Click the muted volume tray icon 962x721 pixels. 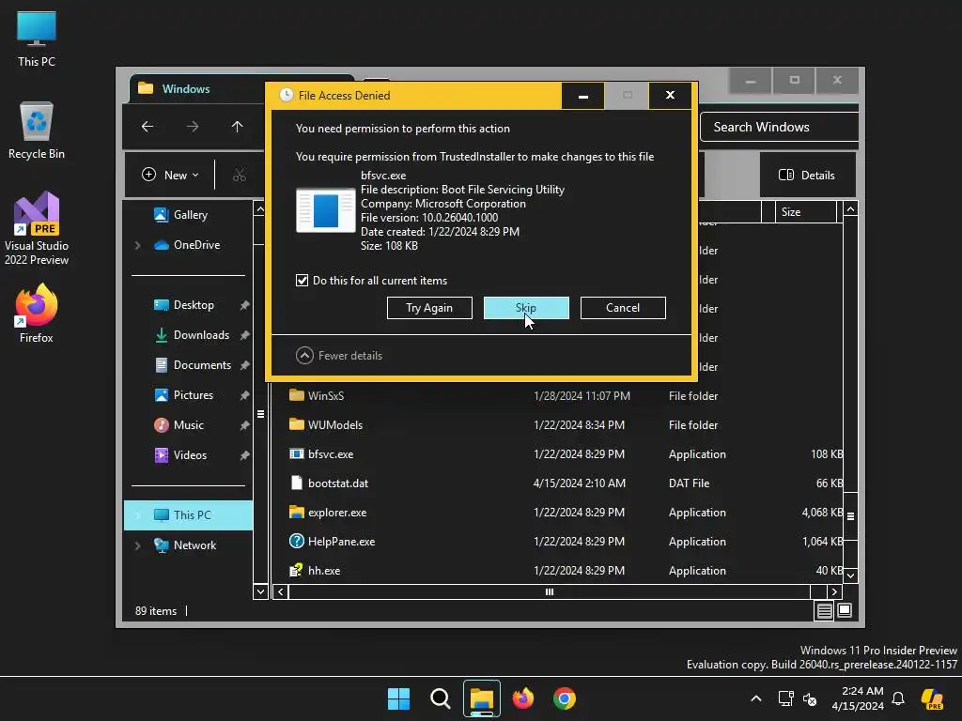tap(810, 698)
